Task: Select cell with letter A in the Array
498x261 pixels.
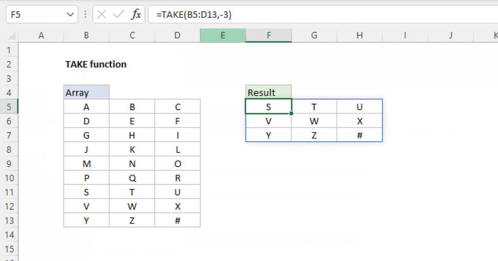Action: [86, 106]
